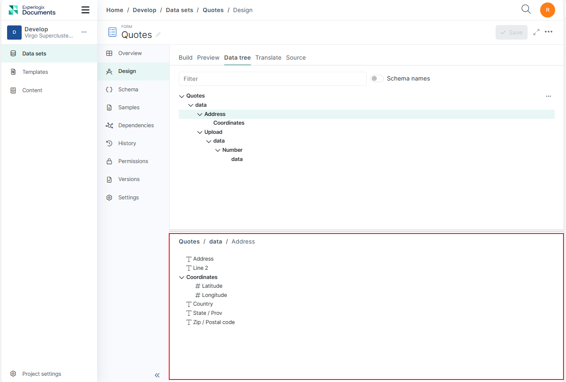The height and width of the screenshot is (382, 566).
Task: Go to Home breadcrumb
Action: [115, 10]
